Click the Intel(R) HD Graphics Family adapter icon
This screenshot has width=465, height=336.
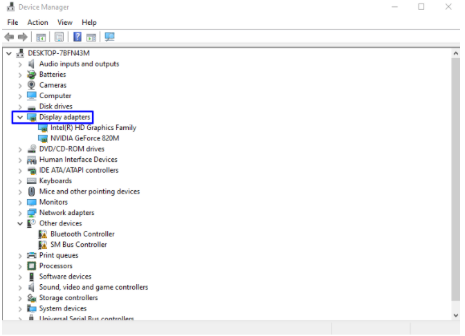[43, 128]
